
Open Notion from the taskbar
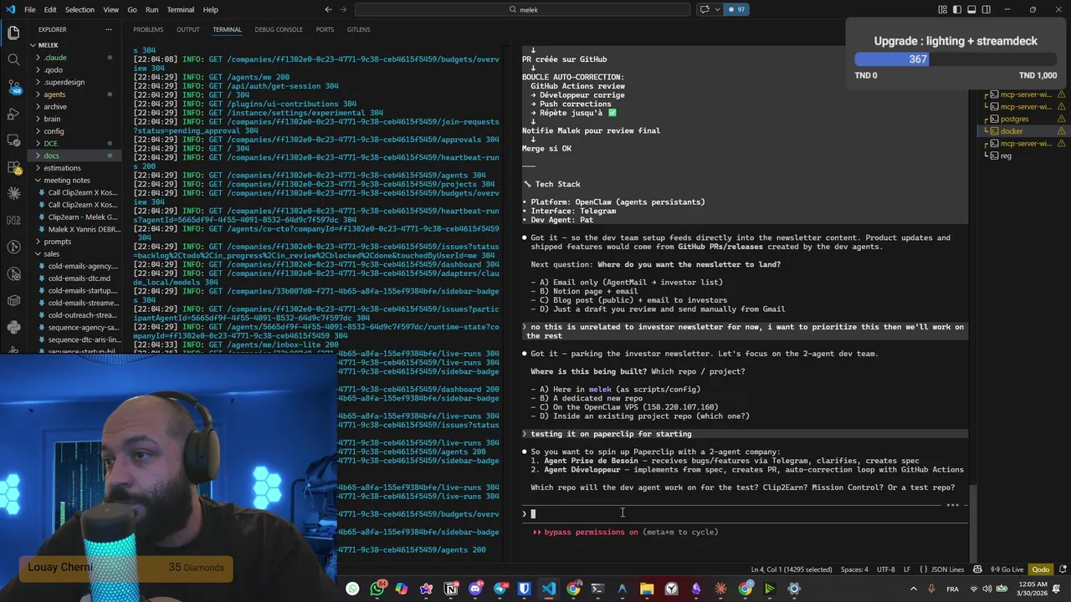click(x=451, y=589)
